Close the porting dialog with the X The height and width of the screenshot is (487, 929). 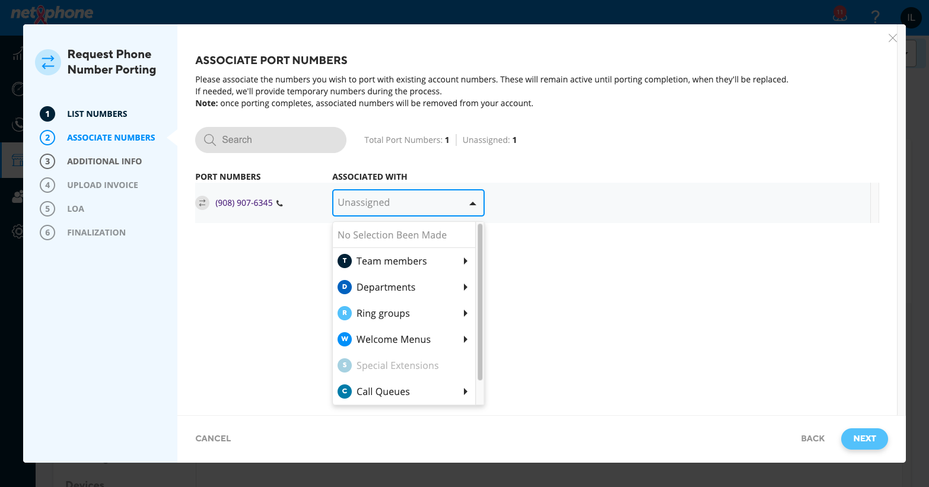[x=892, y=38]
